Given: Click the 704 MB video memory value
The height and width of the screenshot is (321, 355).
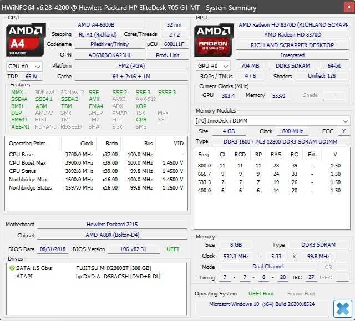Looking at the screenshot, I should [250, 66].
